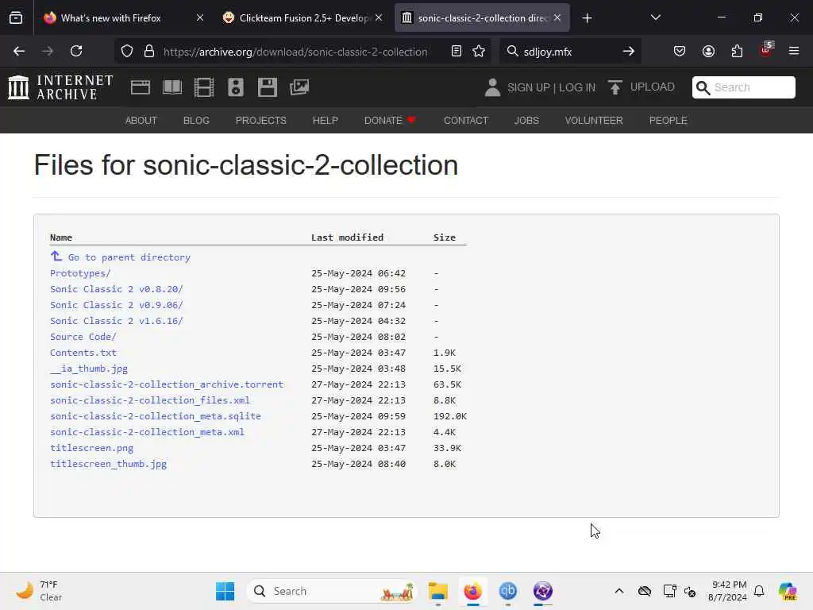813x610 pixels.
Task: Open the DONATE menu item
Action: click(x=390, y=121)
